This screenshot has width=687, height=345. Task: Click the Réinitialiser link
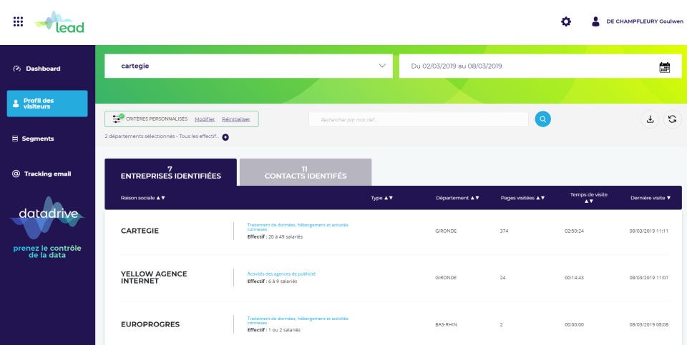coord(236,119)
